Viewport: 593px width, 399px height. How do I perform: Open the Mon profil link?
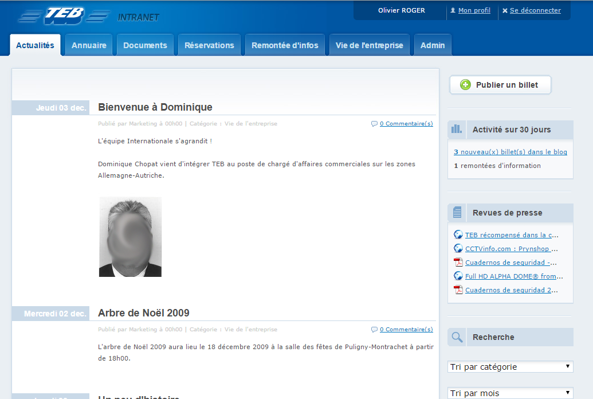coord(474,10)
